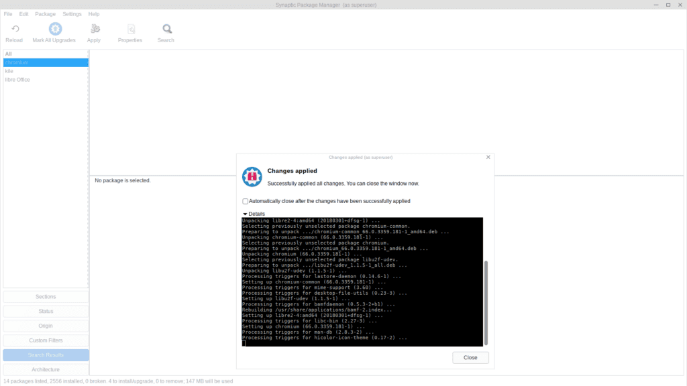
Task: Open the Settings menu
Action: 72,14
